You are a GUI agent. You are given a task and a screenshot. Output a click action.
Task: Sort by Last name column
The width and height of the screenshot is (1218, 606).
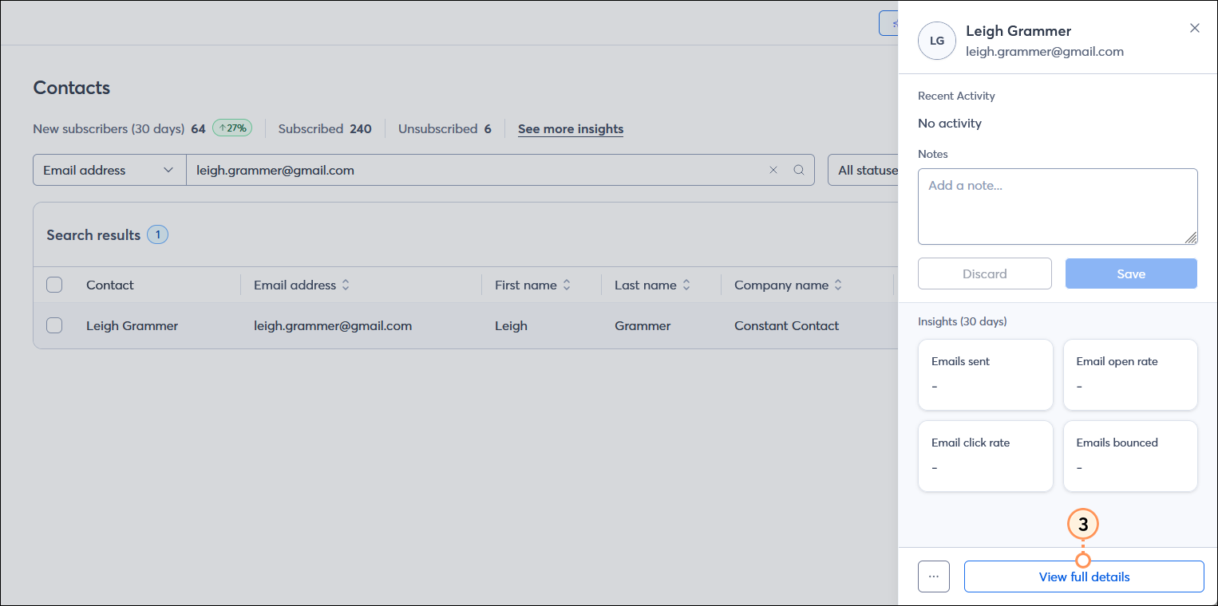[686, 285]
